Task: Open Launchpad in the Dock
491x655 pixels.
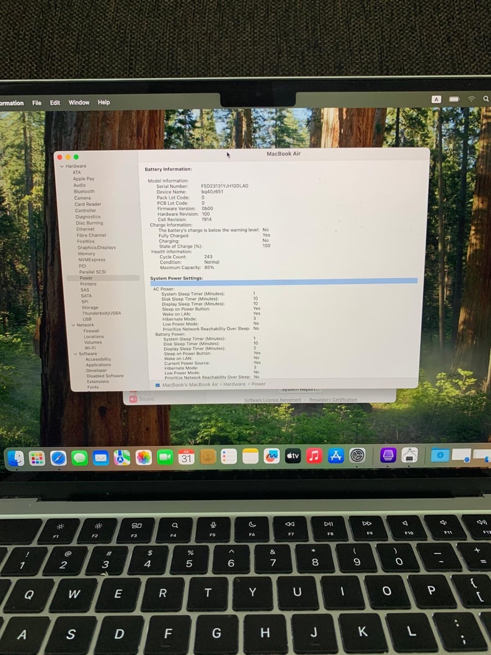Action: coord(37,458)
